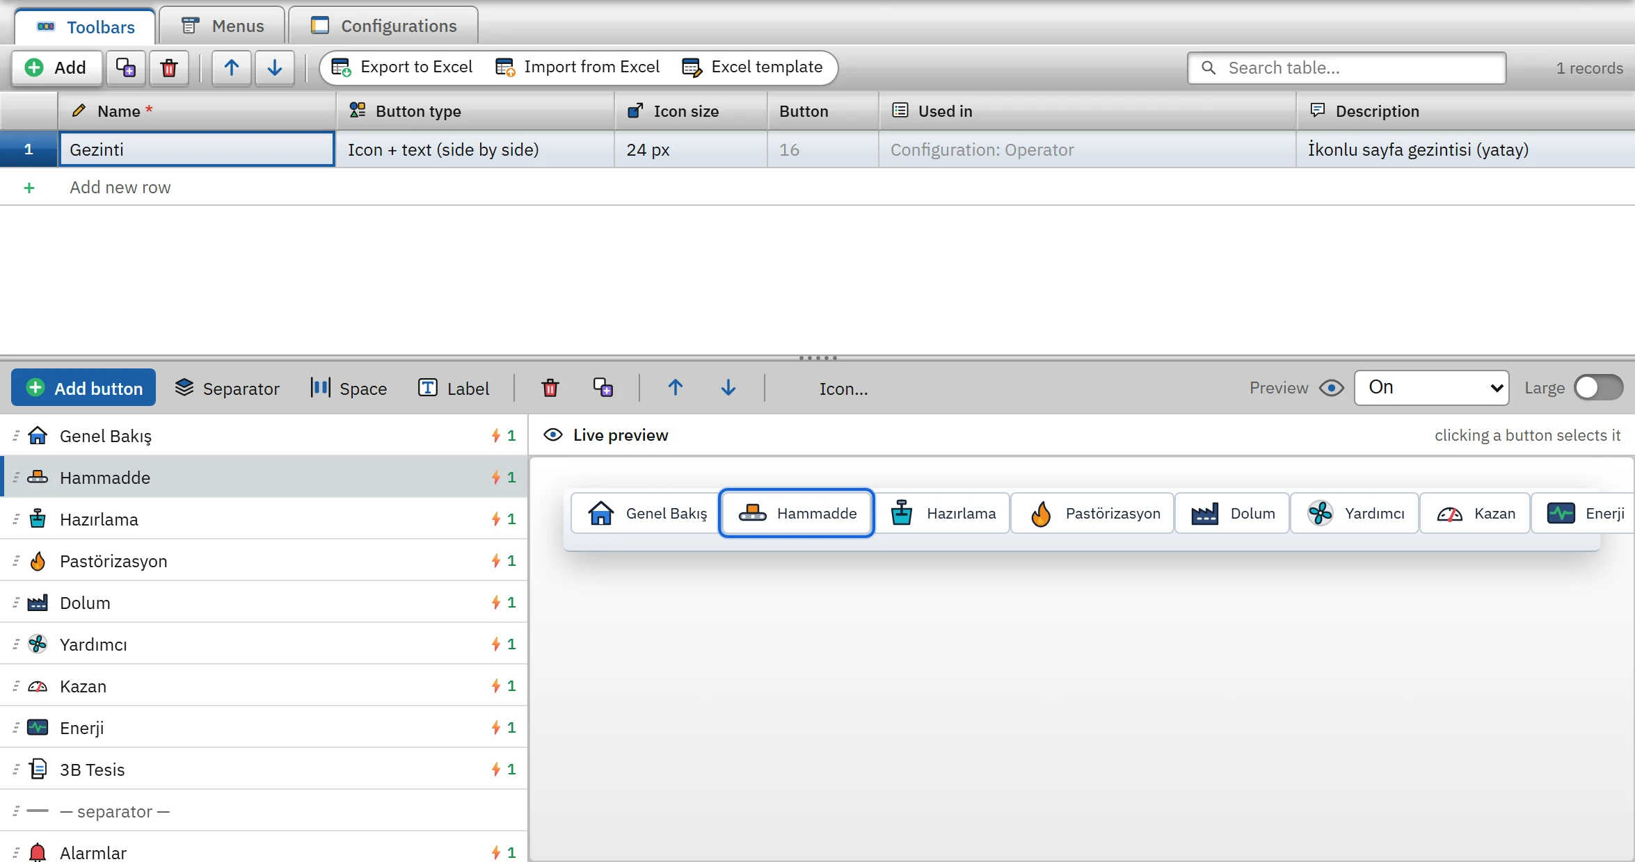Open the Preview On dropdown

(x=1431, y=388)
